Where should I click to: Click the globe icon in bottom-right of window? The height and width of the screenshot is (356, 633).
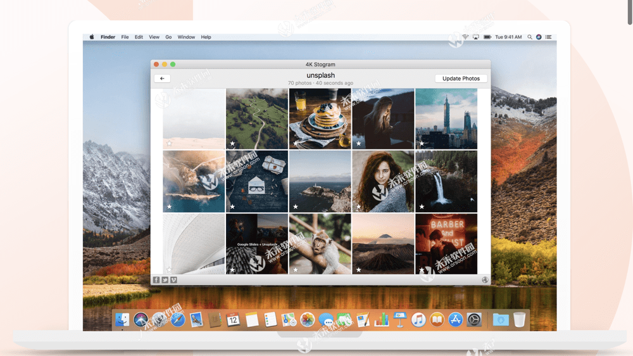(485, 279)
